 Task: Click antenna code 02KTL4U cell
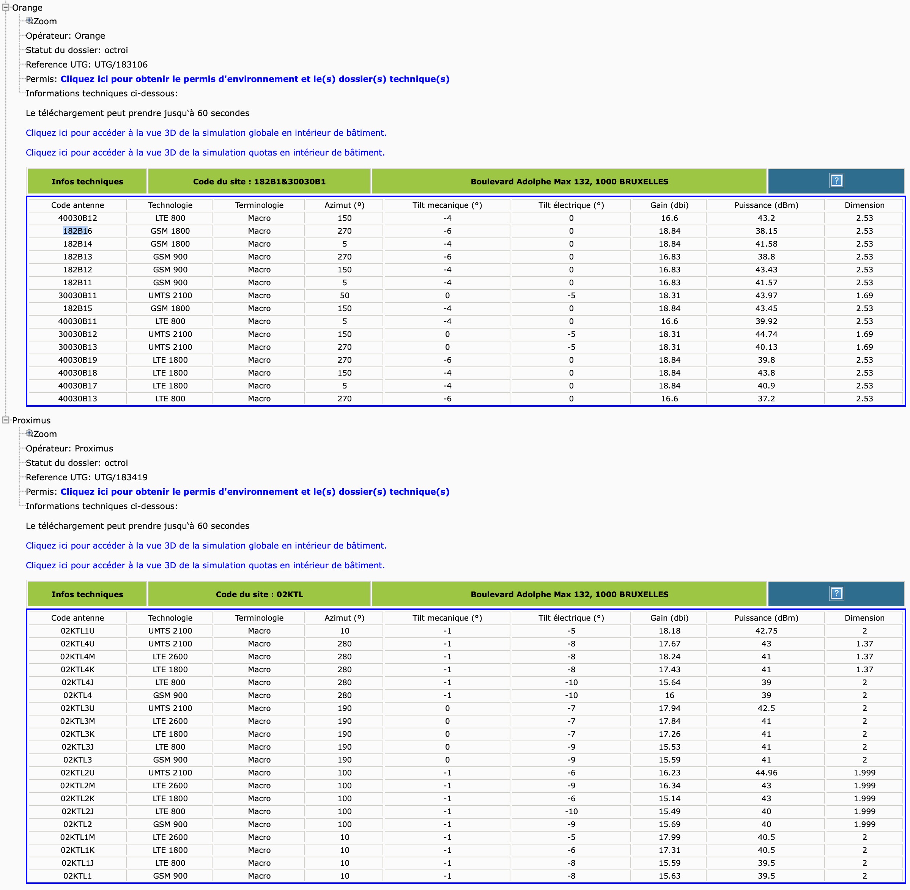(78, 644)
